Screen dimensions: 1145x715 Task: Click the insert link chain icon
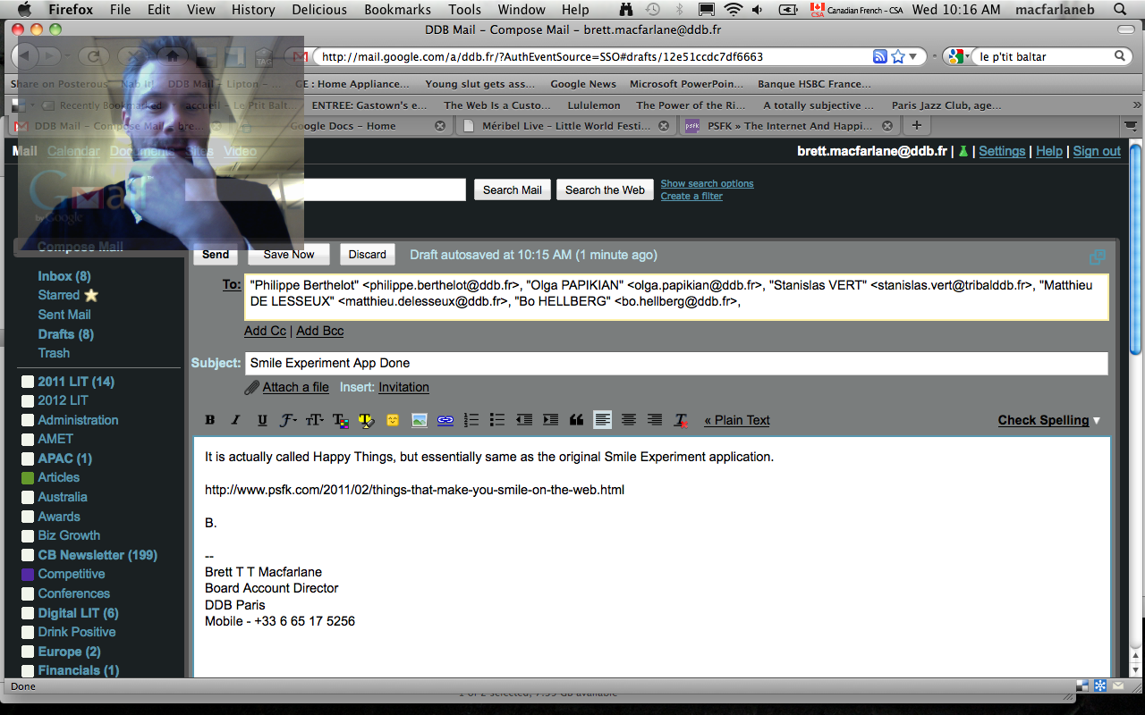(445, 420)
